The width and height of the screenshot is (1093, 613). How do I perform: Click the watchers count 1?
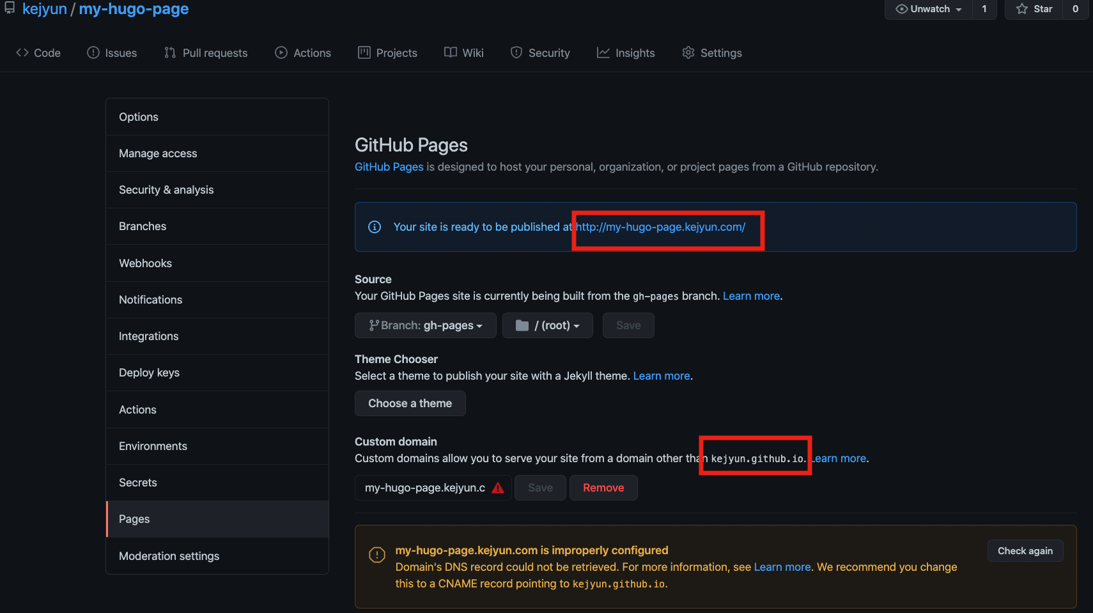[x=984, y=9]
